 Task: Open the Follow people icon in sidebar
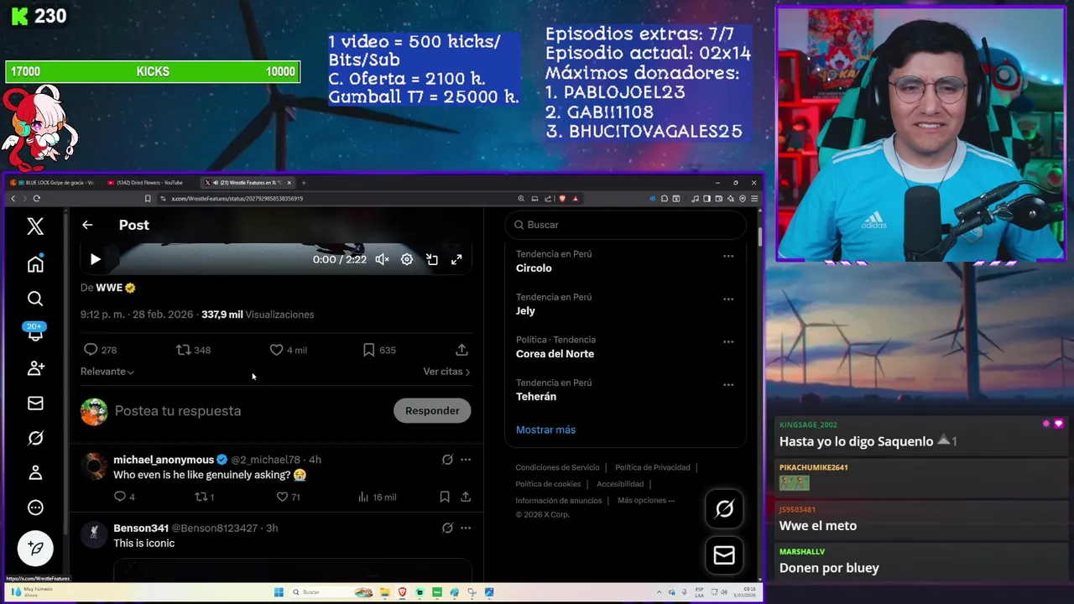[35, 368]
